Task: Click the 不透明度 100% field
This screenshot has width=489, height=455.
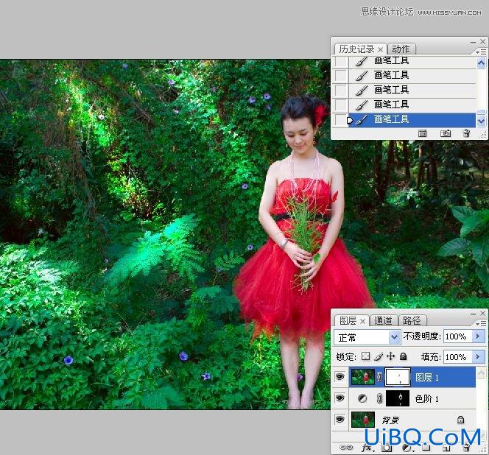Action: [x=458, y=336]
